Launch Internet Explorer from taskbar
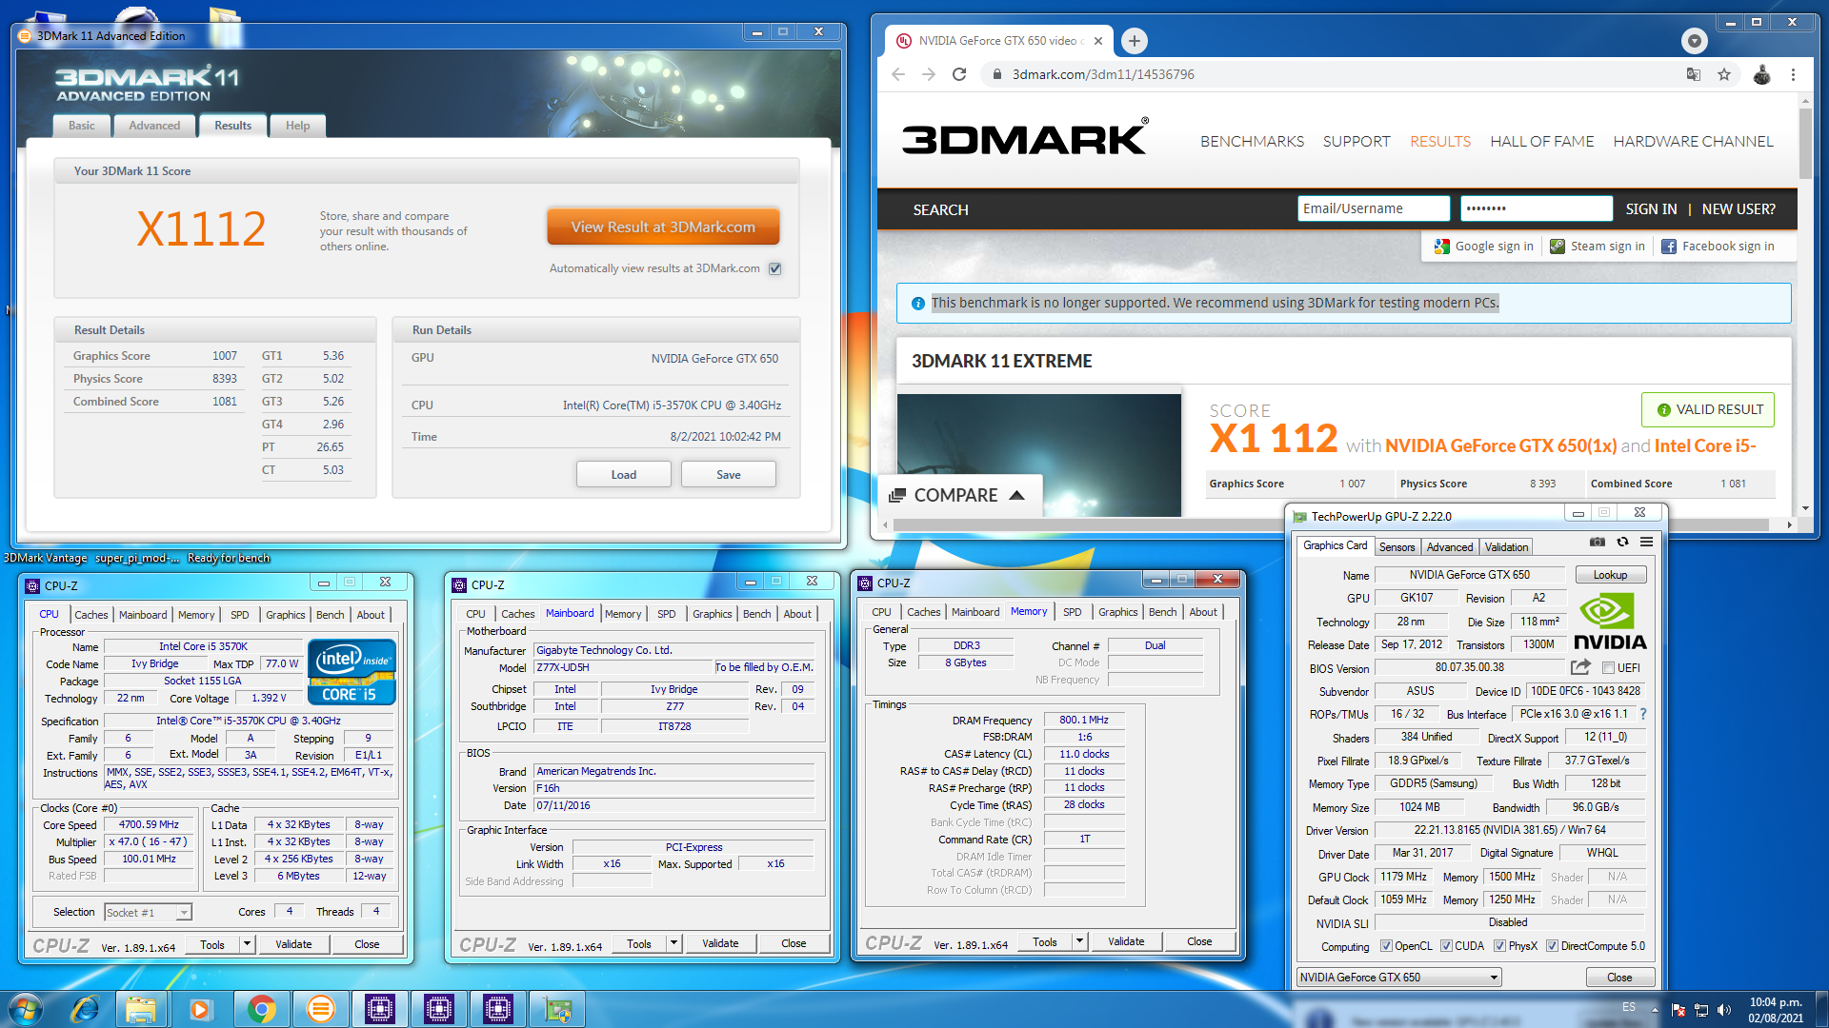Screen dimensions: 1829x1028 [86, 1009]
